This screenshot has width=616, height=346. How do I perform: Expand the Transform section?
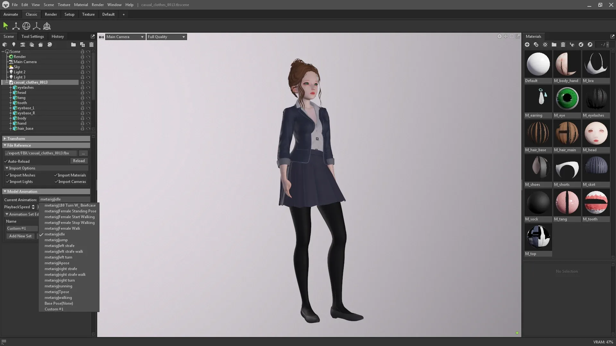[x=5, y=138]
